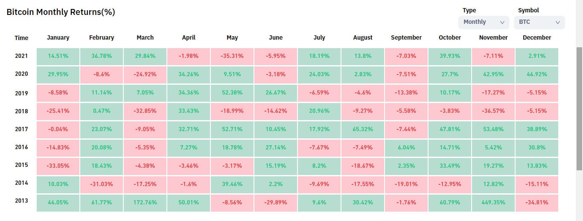Click the 2021 row label

click(21, 56)
